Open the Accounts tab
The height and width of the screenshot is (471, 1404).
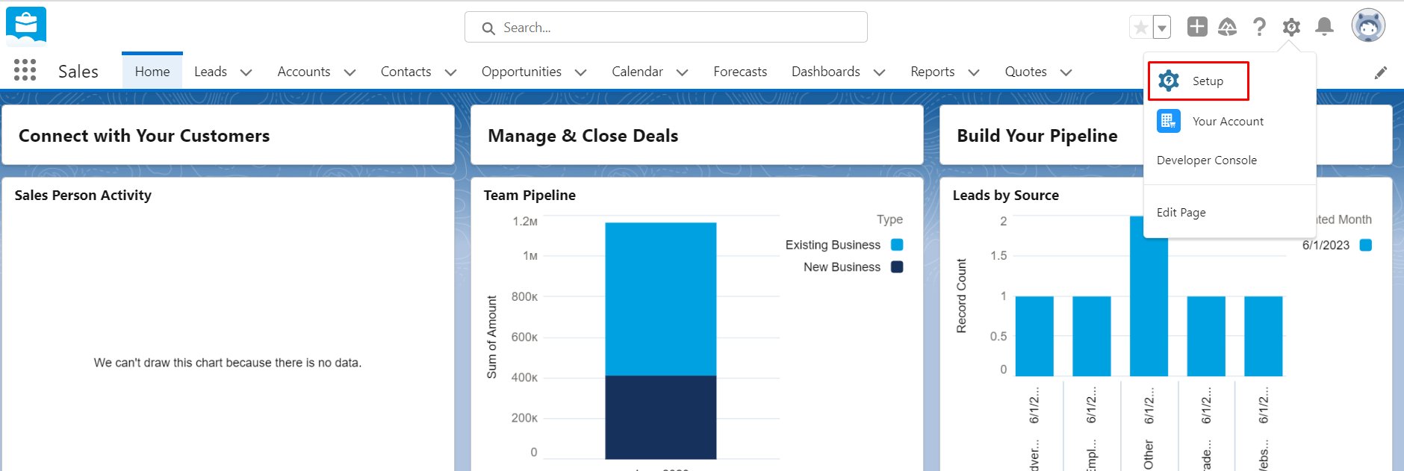pos(304,72)
